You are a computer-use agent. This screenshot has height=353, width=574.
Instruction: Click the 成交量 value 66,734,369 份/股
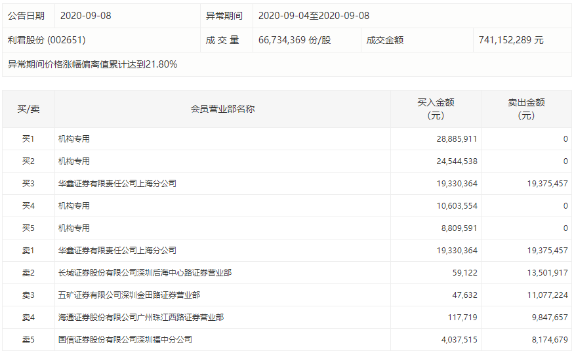tap(295, 40)
